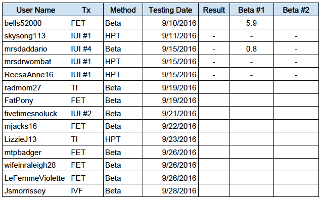
Task: Select the Tx column header
Action: point(86,10)
